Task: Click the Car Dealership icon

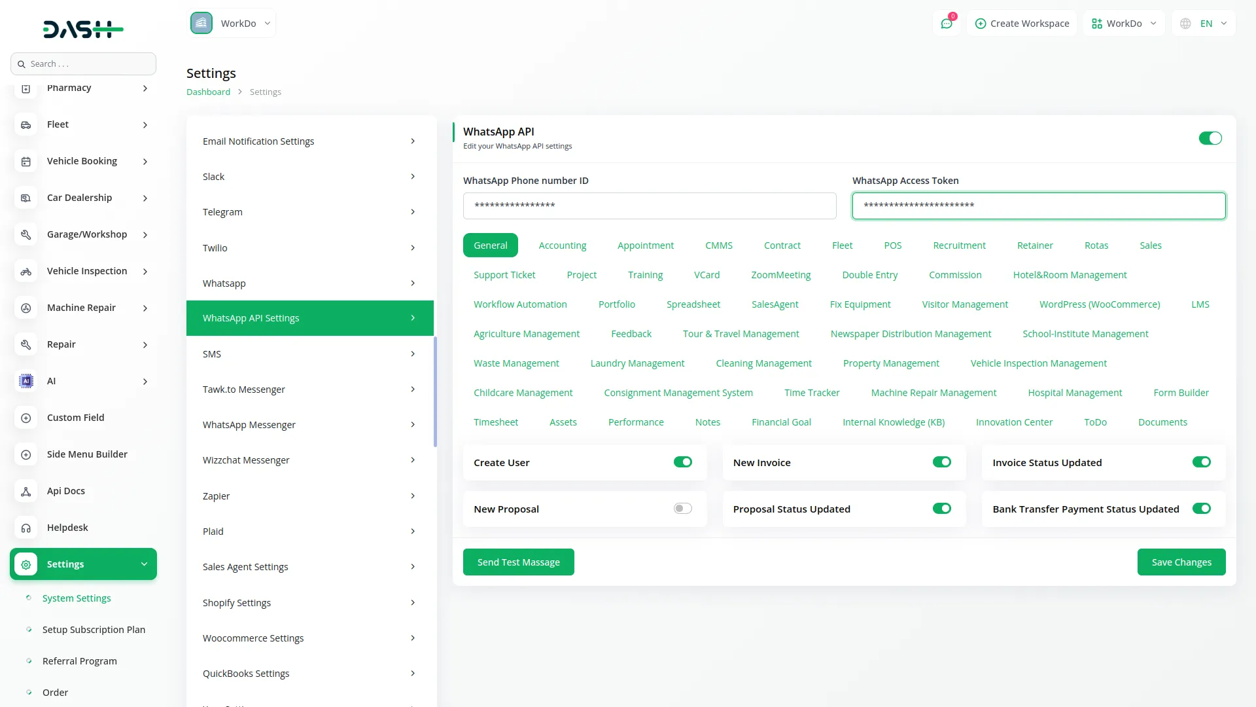Action: point(26,198)
